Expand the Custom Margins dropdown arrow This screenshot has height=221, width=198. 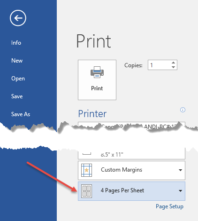click(180, 170)
